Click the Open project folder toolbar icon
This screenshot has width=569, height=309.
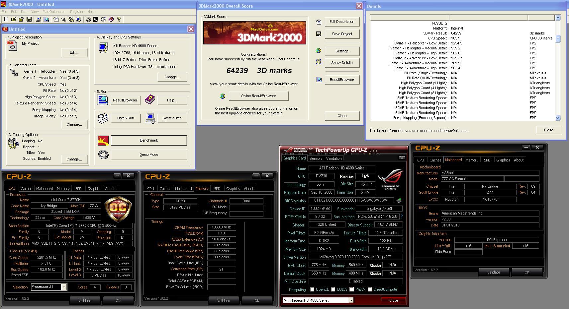click(x=14, y=20)
